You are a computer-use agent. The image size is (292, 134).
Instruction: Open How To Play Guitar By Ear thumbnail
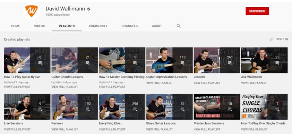(x=27, y=60)
